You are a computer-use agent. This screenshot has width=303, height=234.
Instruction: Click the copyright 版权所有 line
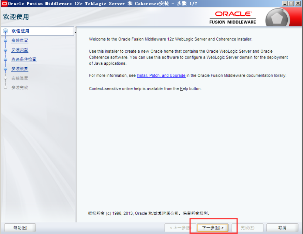coord(149,213)
